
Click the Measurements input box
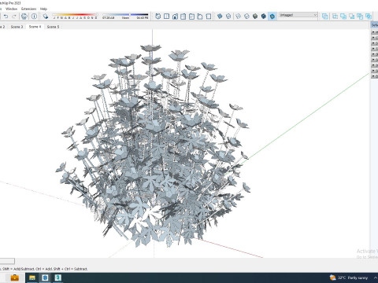coord(7,261)
